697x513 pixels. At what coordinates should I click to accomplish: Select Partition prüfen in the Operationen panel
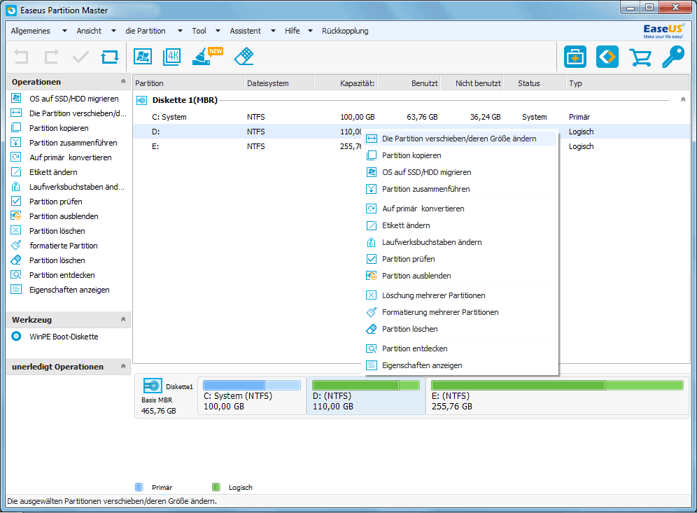click(x=55, y=202)
